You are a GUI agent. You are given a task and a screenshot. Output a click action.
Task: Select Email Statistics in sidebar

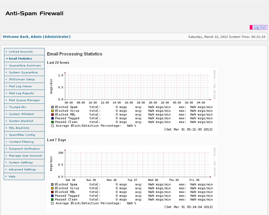coord(24,59)
